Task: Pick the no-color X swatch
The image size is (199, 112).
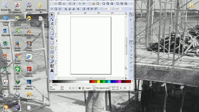Action: click(51, 82)
